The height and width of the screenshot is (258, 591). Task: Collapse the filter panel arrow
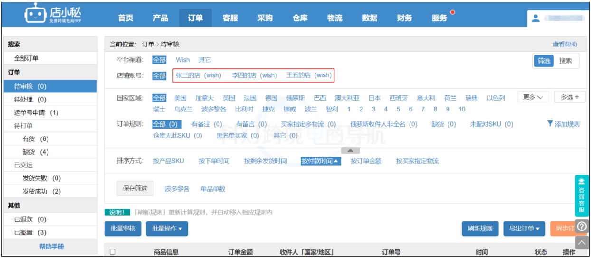pos(350,150)
